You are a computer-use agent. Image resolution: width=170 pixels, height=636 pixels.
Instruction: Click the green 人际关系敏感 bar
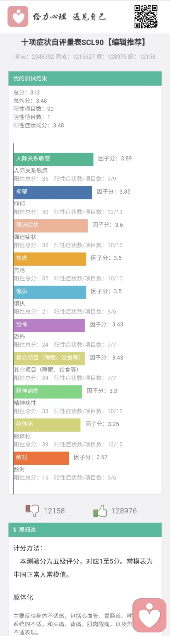pyautogui.click(x=53, y=158)
